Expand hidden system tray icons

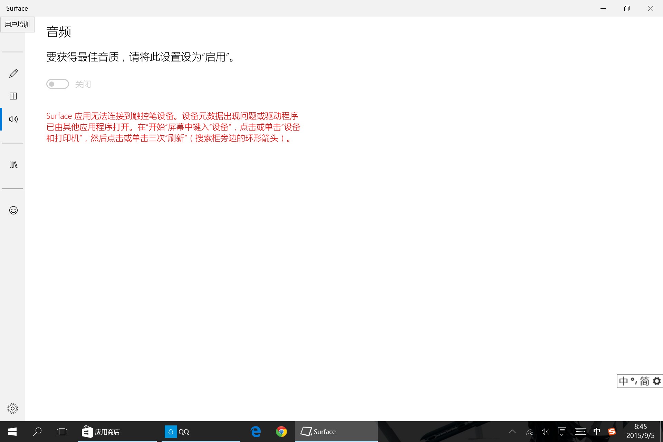512,432
